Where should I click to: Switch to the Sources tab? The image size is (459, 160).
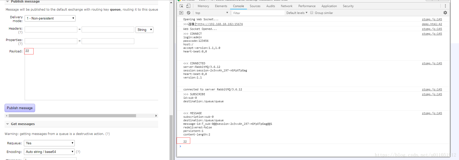pos(255,6)
